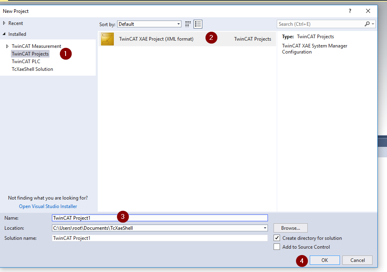Expand the TwinCAT Measurement node
387x272 pixels.
(x=7, y=46)
